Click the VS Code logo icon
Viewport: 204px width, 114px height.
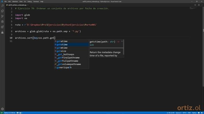click(2, 2)
